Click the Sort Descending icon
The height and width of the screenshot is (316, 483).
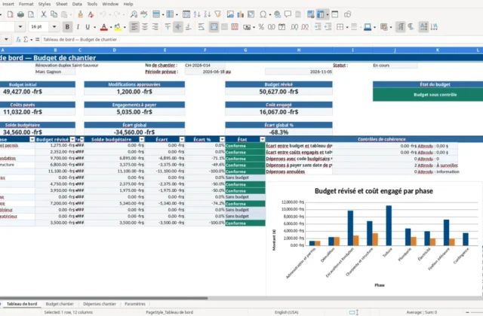click(x=207, y=14)
